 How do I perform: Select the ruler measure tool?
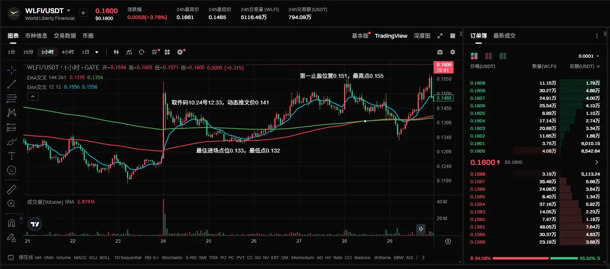[x=12, y=189]
